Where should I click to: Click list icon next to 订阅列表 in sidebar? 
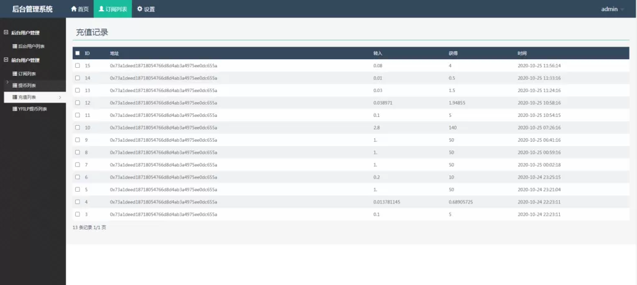(15, 74)
